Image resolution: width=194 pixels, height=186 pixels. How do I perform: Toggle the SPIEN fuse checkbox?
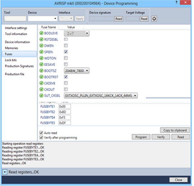[x=66, y=52]
